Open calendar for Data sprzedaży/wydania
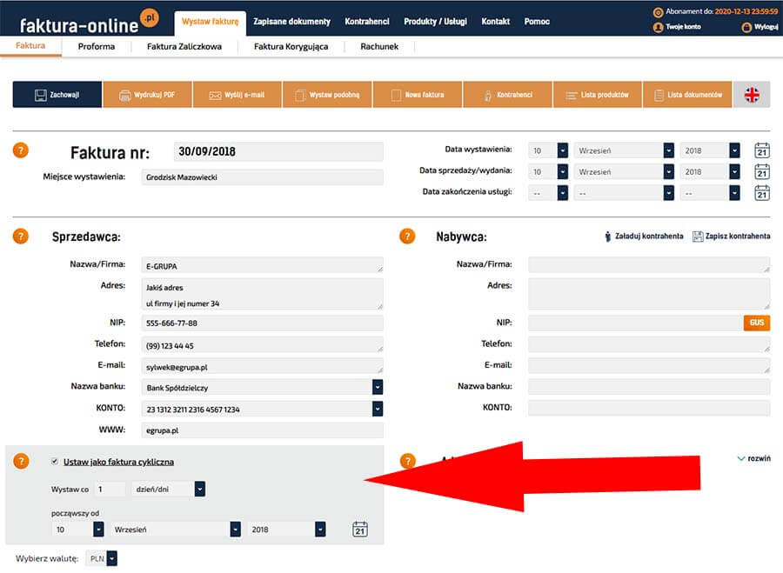Viewport: 783px width, 573px height. (x=762, y=171)
